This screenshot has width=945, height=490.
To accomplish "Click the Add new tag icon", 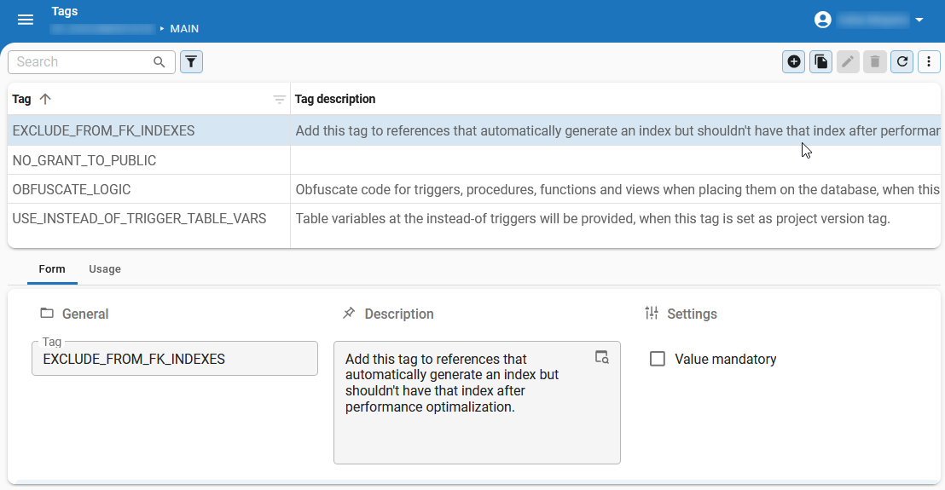I will (x=794, y=61).
